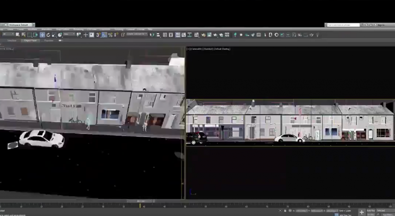Click the Select Object arrow tool

pyautogui.click(x=17, y=35)
